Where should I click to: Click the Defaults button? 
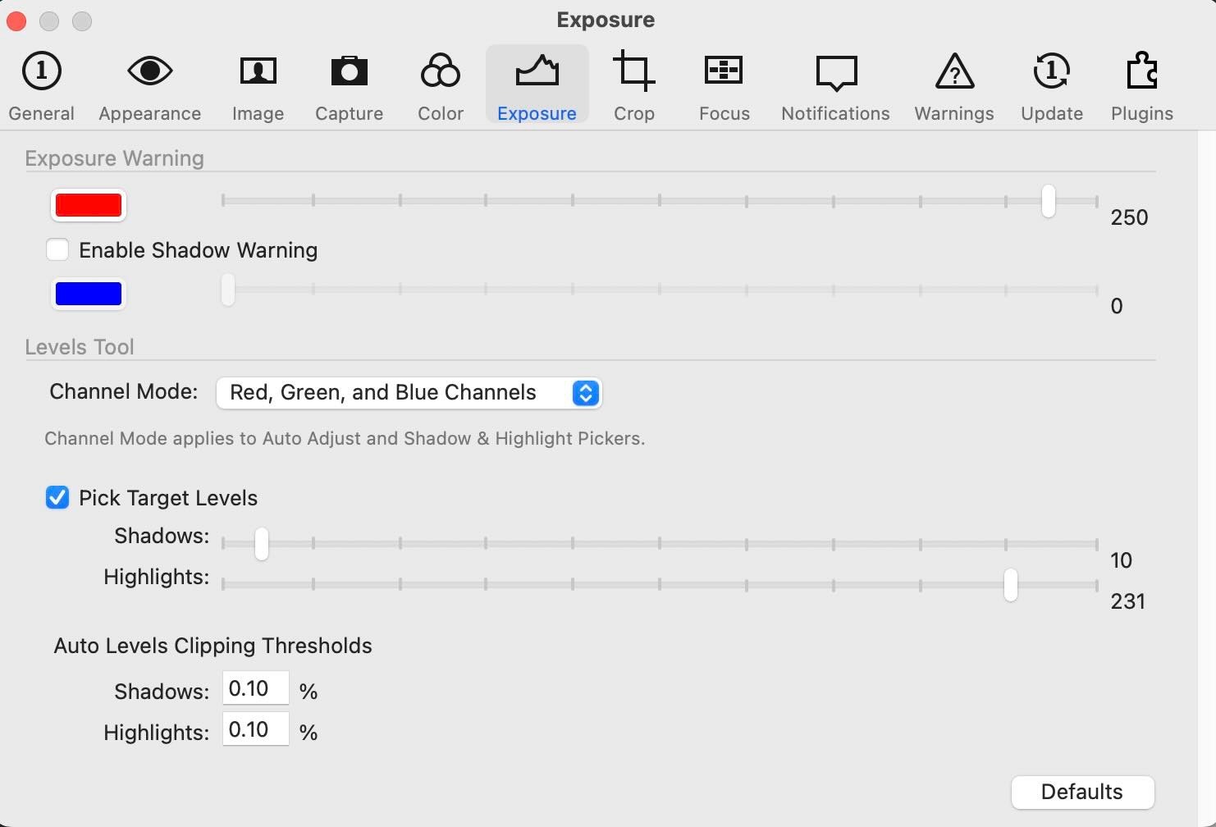[x=1081, y=792]
